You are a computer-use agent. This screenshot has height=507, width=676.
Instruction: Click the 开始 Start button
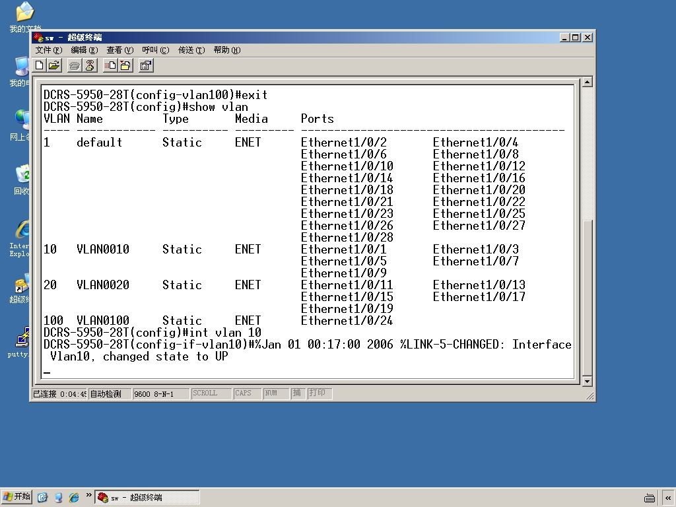[17, 497]
